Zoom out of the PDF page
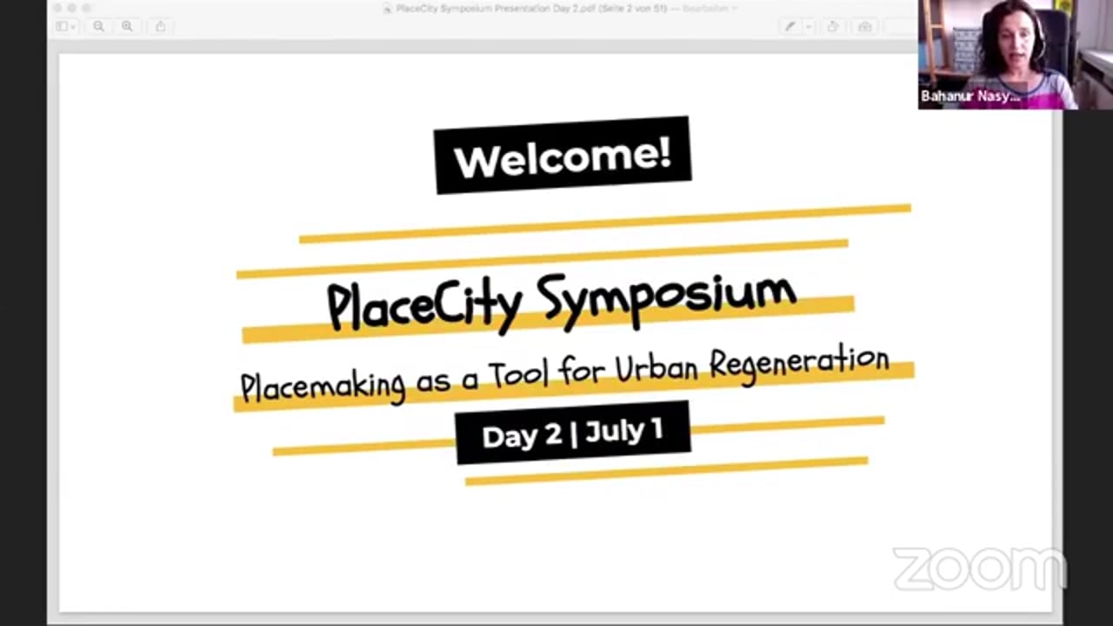 tap(98, 27)
